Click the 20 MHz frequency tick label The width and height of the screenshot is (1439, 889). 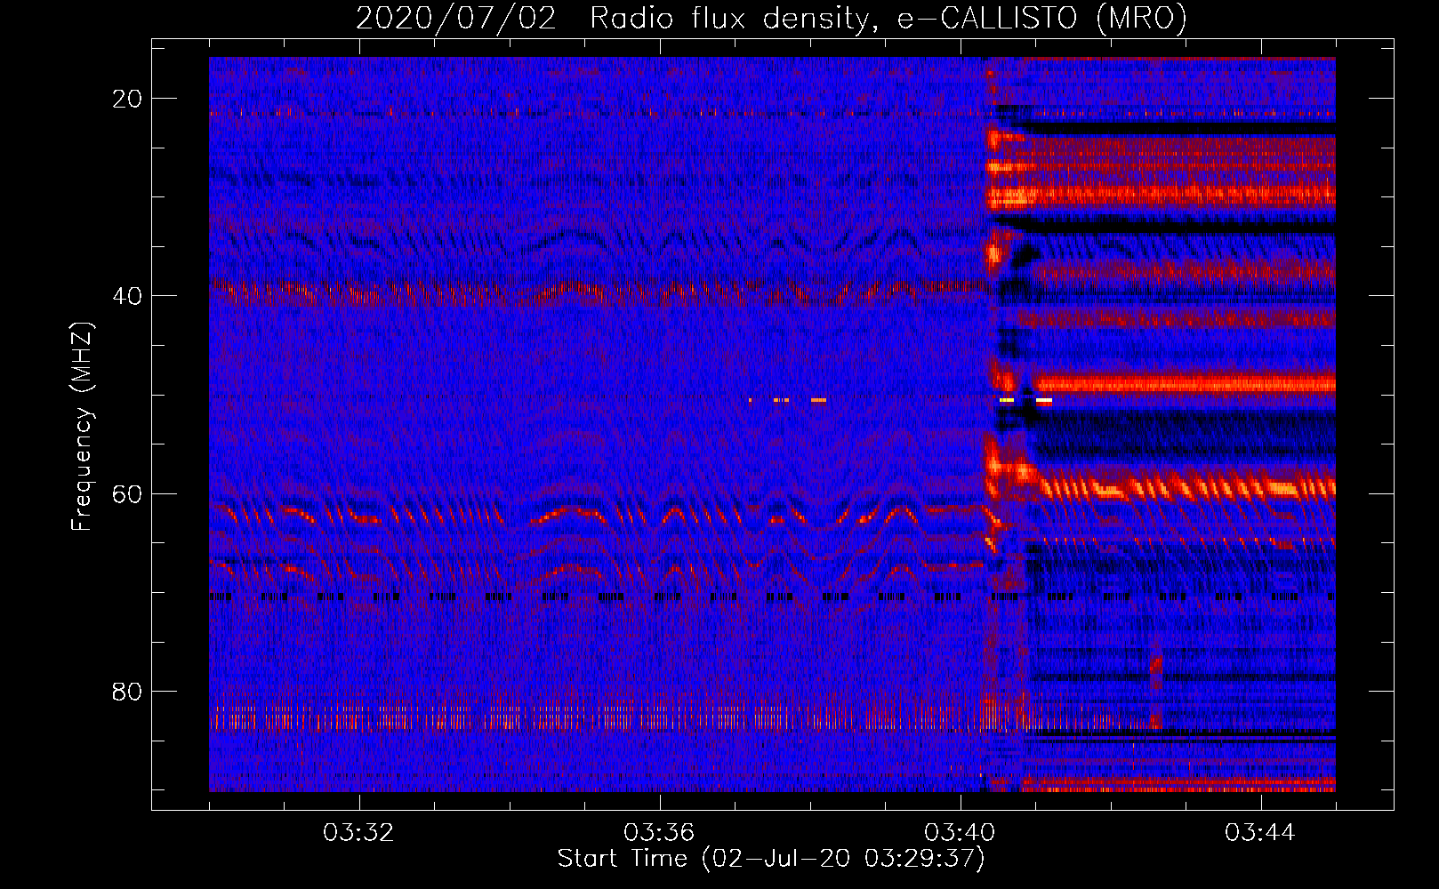click(127, 99)
